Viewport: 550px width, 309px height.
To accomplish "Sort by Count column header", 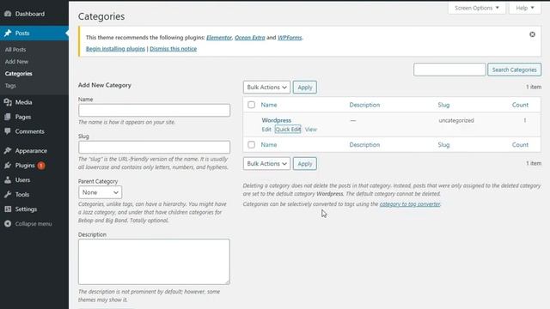I will [x=520, y=105].
